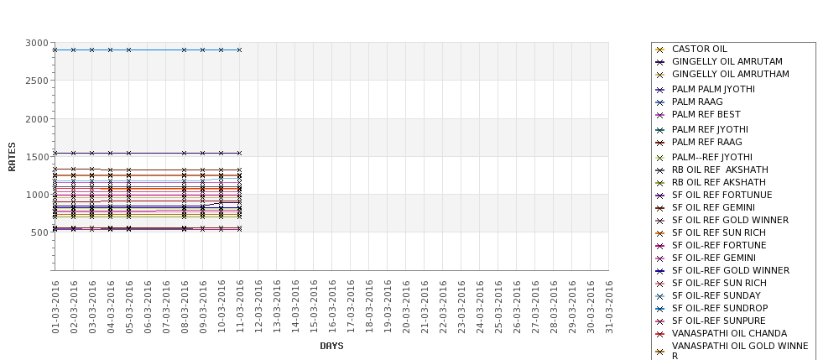Select VANASPATHI OIL GOLD WINNER legend entry
The width and height of the screenshot is (818, 360).
pyautogui.click(x=740, y=351)
